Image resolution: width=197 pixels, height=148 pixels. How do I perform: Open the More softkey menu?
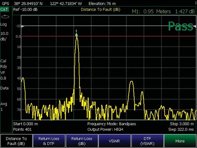coord(180,141)
